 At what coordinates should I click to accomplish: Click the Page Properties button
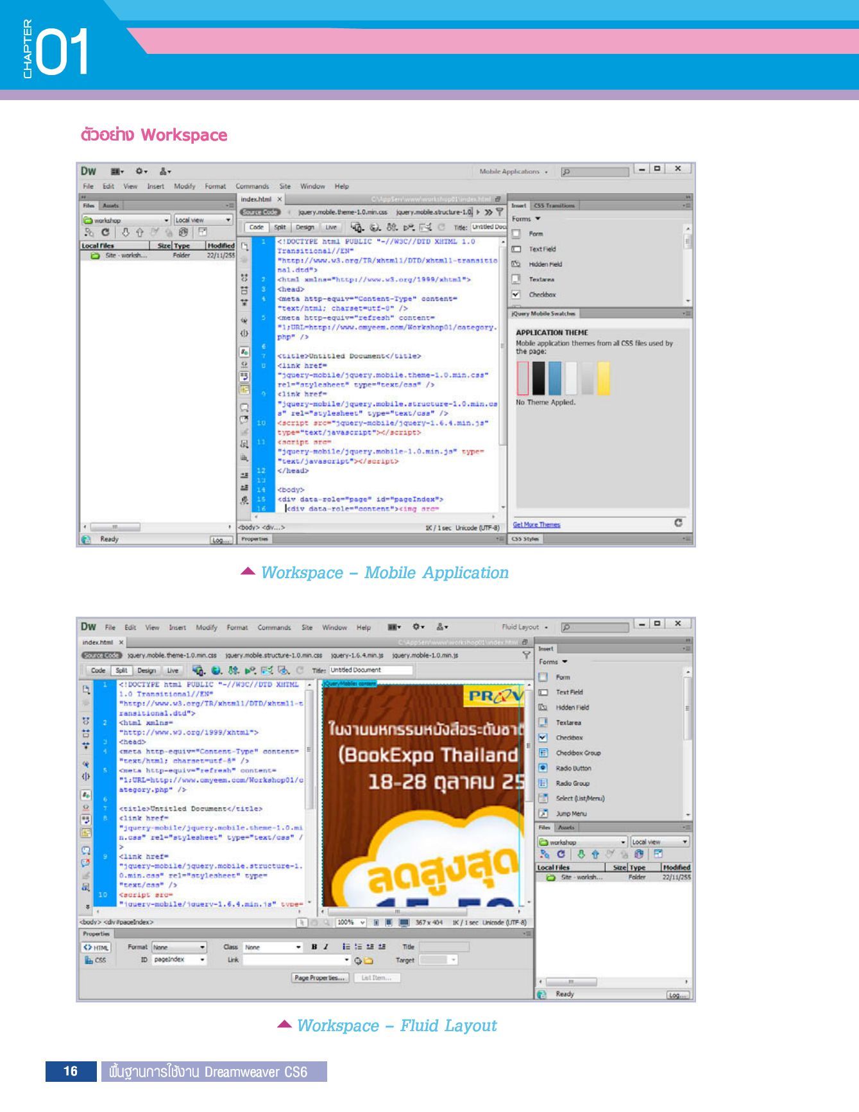pyautogui.click(x=320, y=978)
